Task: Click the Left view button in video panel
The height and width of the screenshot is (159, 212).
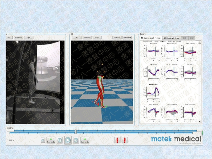Action: (x=8, y=37)
